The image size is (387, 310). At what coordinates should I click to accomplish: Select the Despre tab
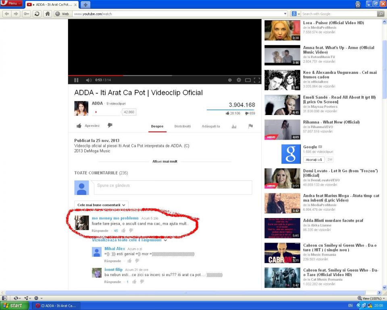click(x=157, y=126)
